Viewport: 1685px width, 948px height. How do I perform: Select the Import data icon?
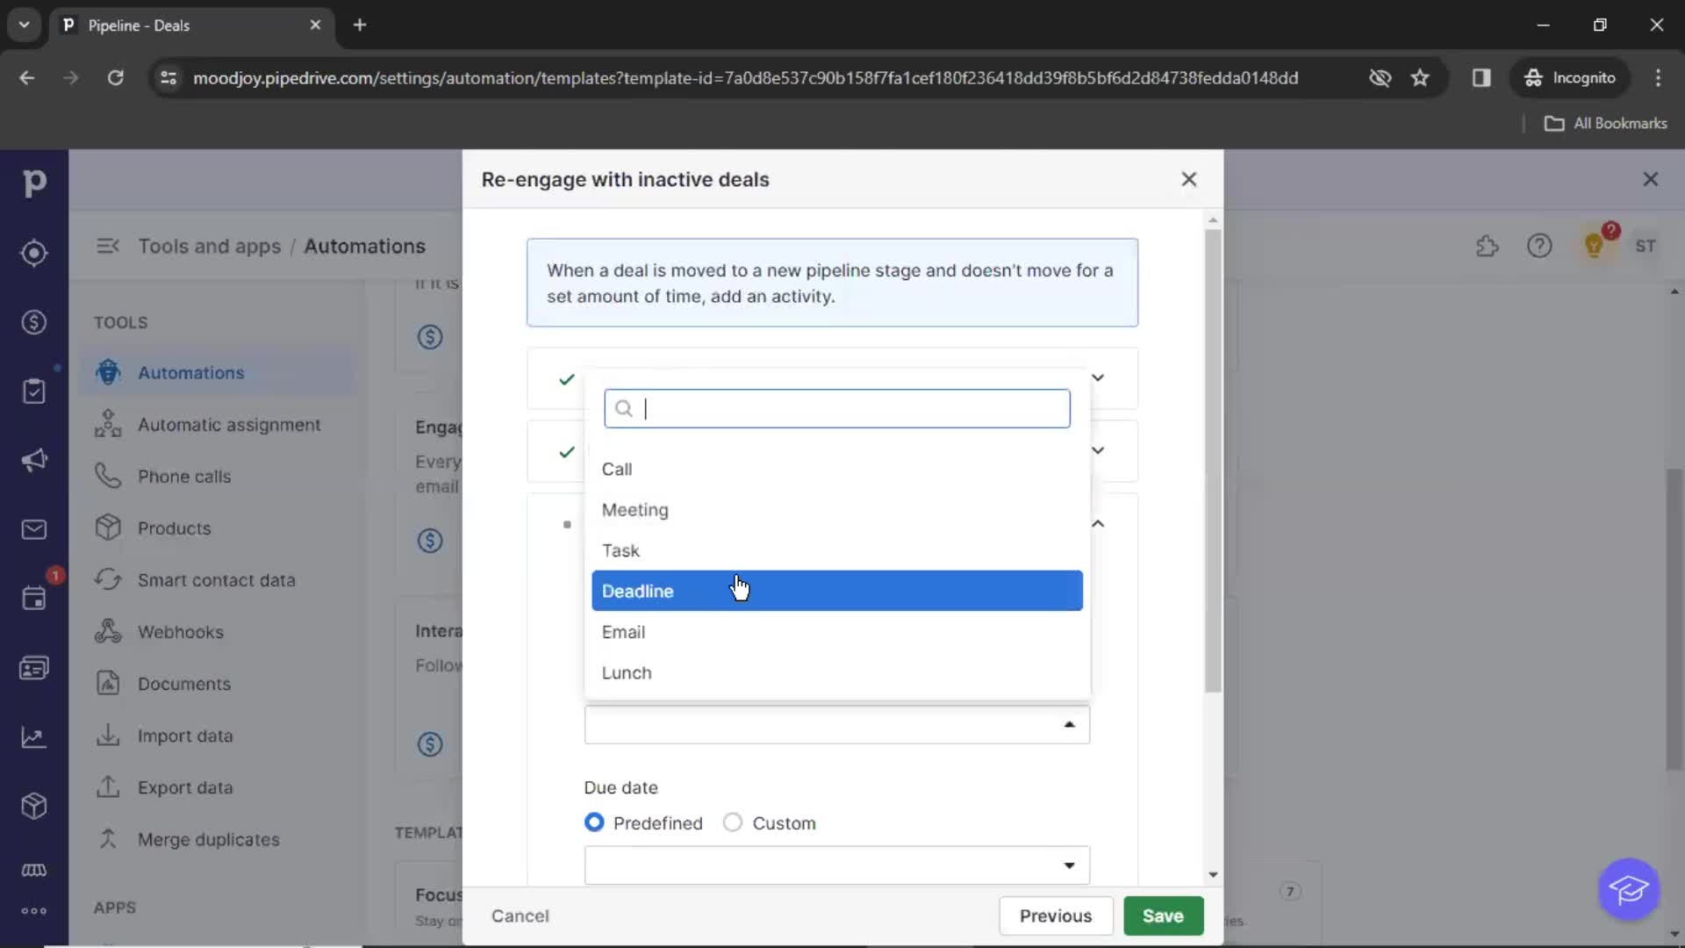(x=110, y=735)
